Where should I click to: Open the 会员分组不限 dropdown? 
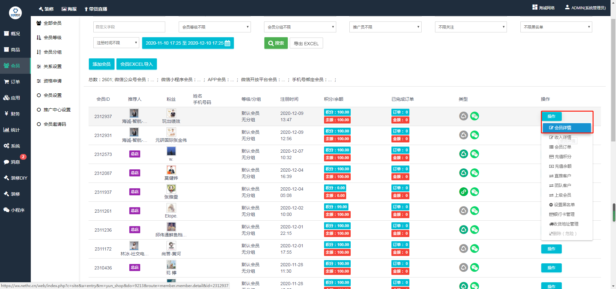coord(300,27)
